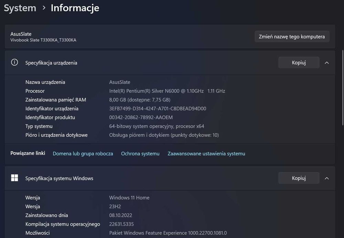Image resolution: width=344 pixels, height=238 pixels.
Task: Click the Vivobook Slate T3300KA model name
Action: (x=43, y=40)
